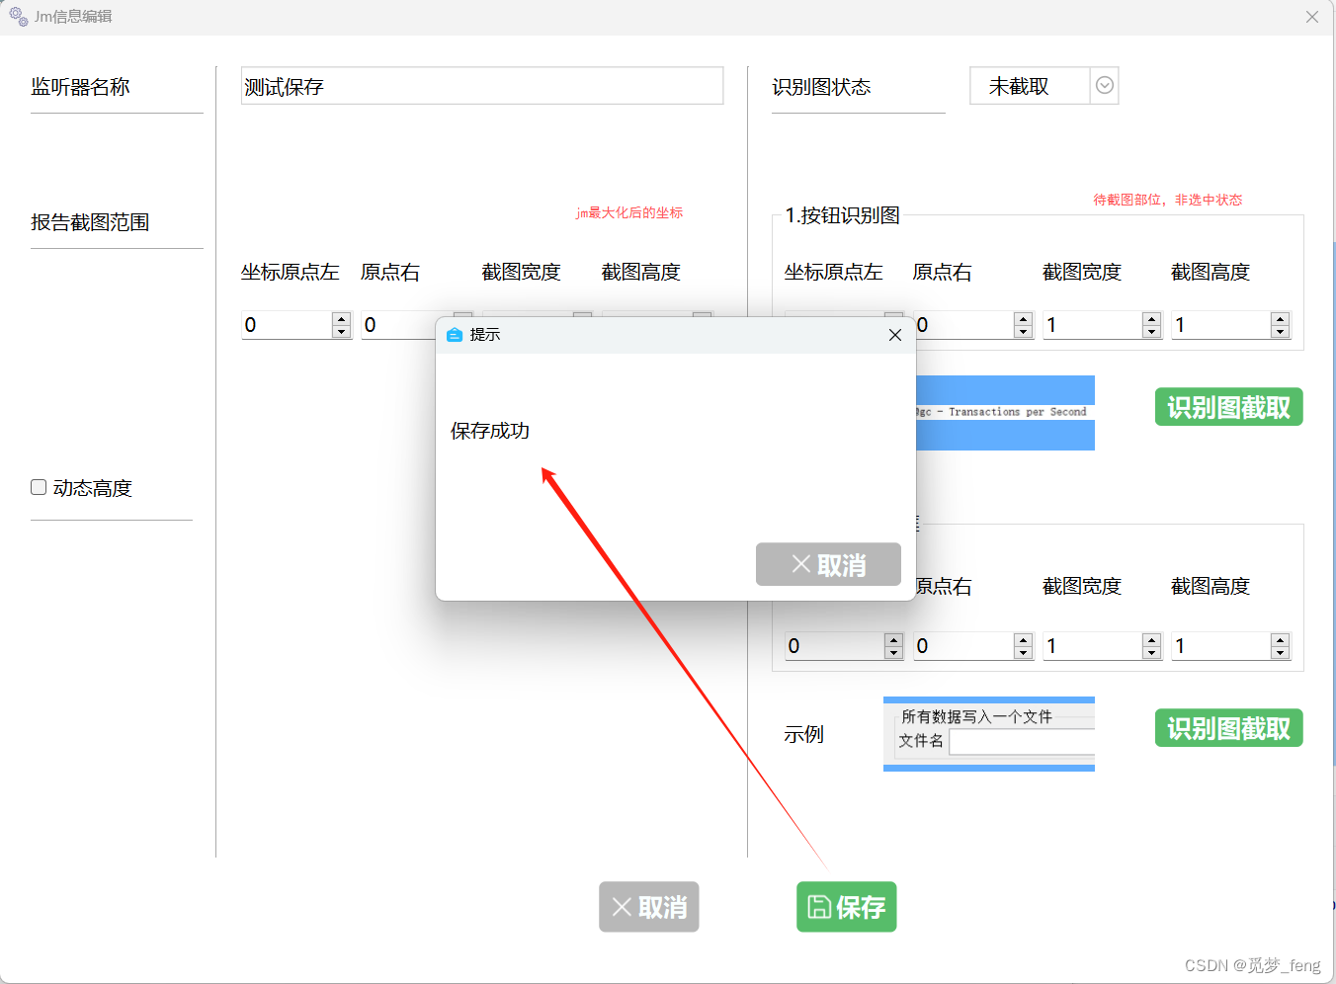Click the 识别图状态 label
The image size is (1336, 984).
tap(821, 87)
